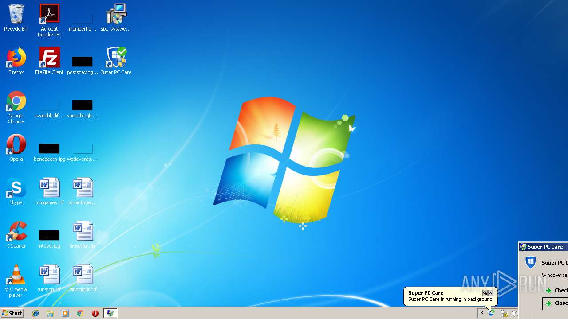568x319 pixels.
Task: Open Chrome from the taskbar
Action: pos(80,313)
